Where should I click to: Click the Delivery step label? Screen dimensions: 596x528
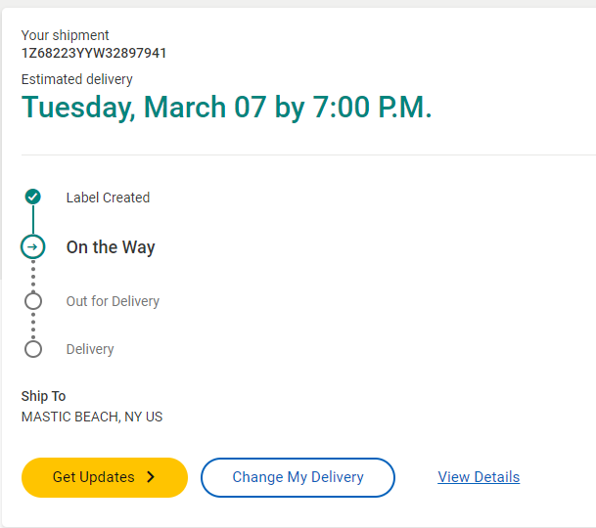coord(90,349)
